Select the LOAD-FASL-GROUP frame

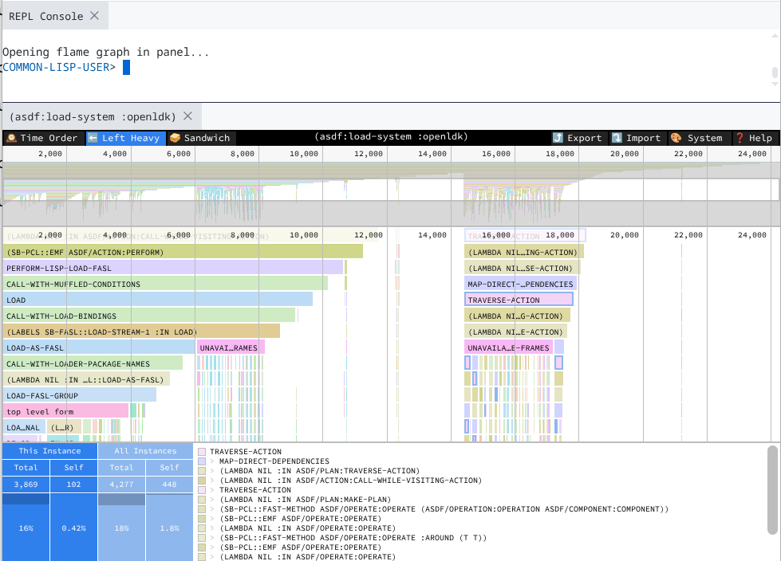(79, 395)
